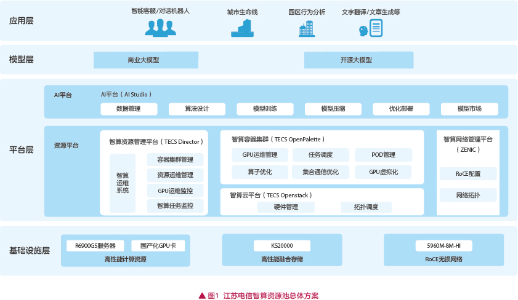The height and width of the screenshot is (300, 518).
Task: Select the 商业大模型 box
Action: point(146,60)
